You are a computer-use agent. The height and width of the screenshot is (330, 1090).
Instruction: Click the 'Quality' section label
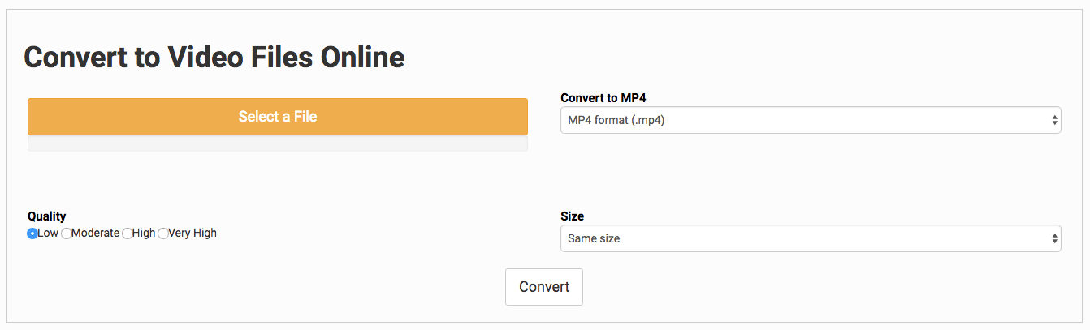coord(47,216)
